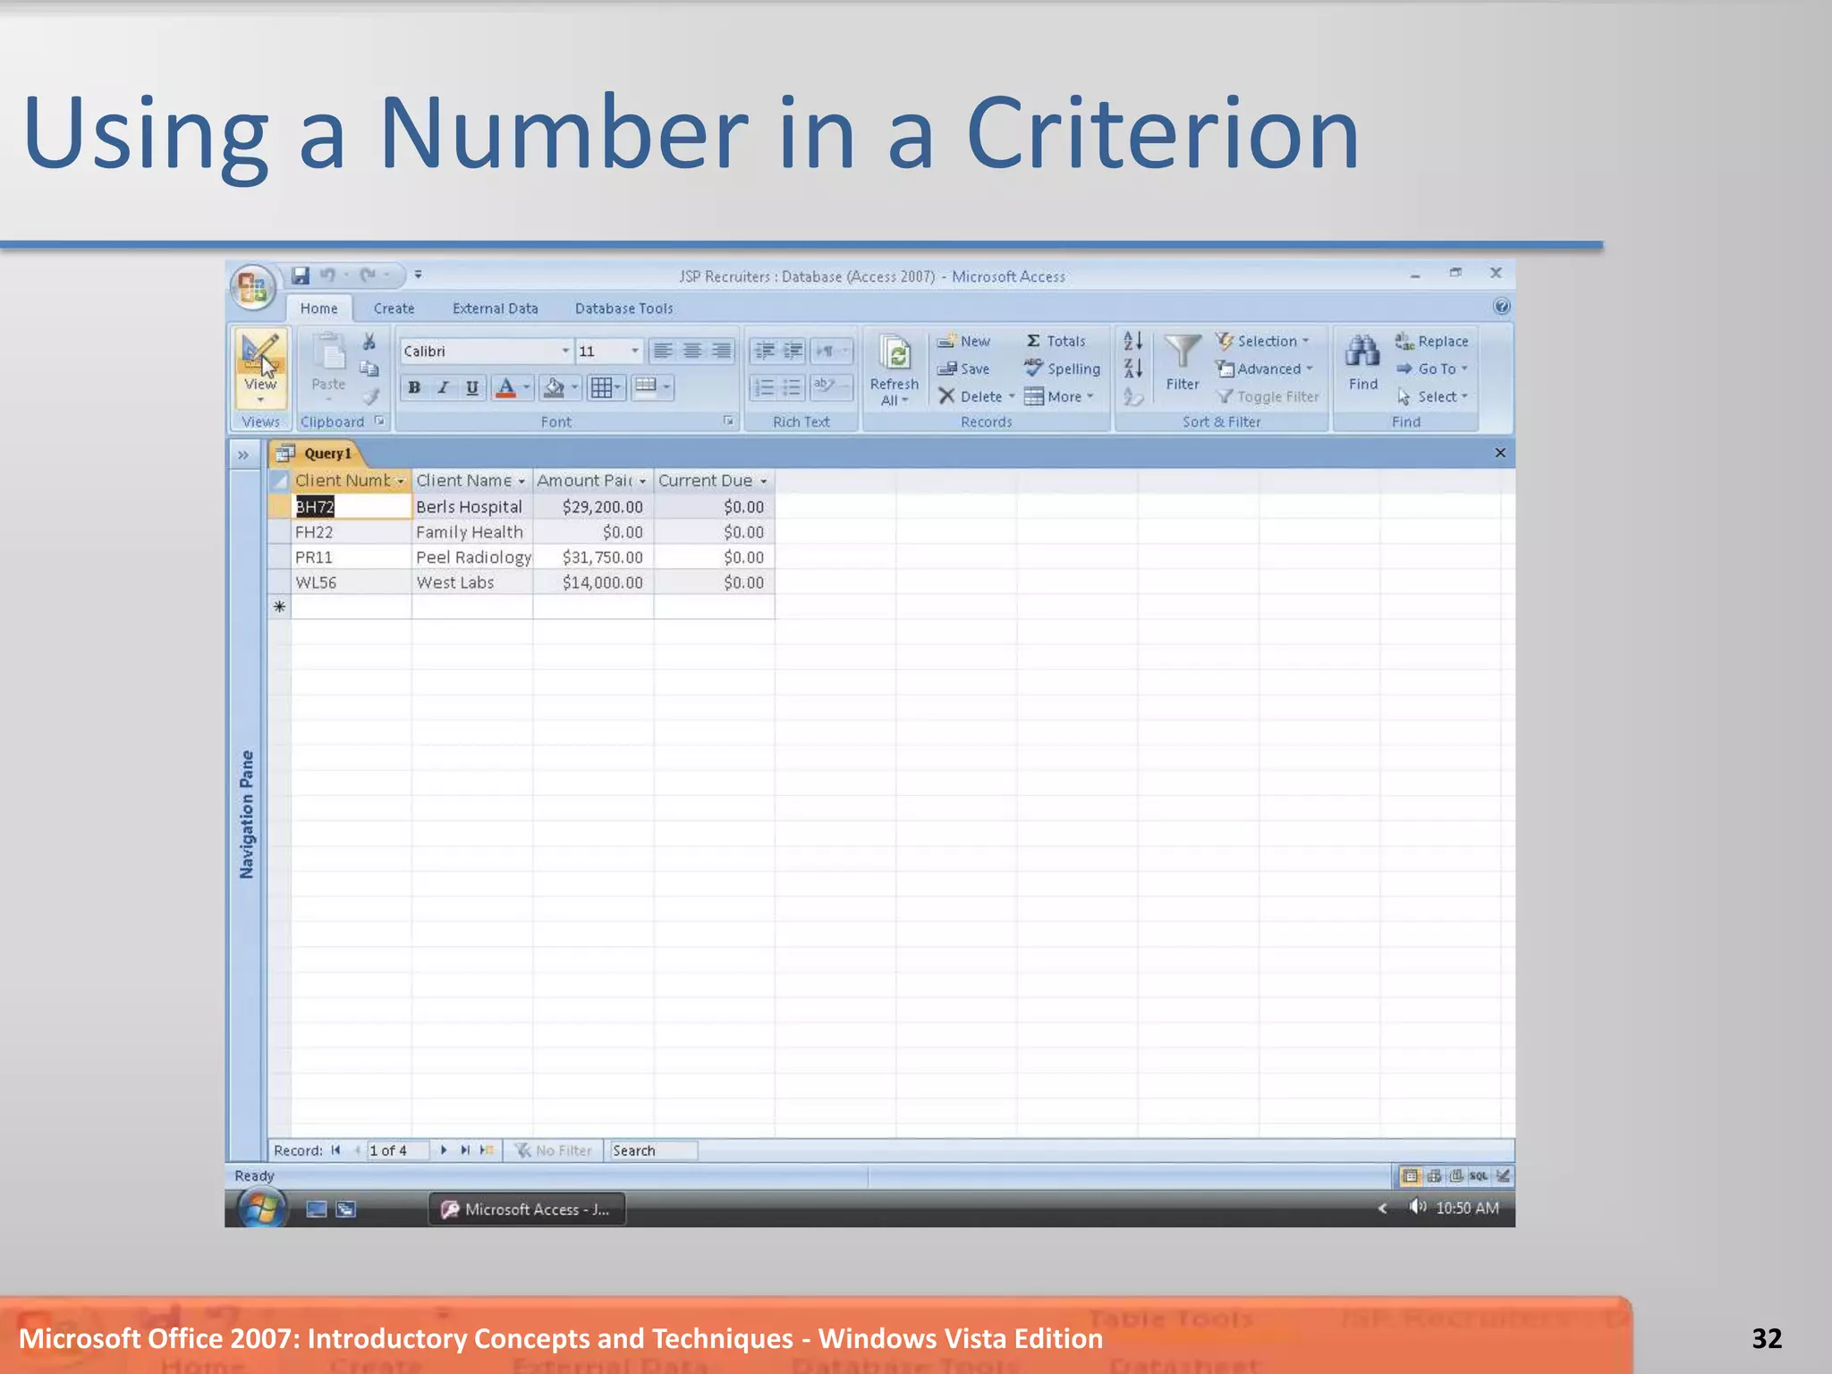Apply the fill/back color bucket
1832x1374 pixels.
(554, 387)
